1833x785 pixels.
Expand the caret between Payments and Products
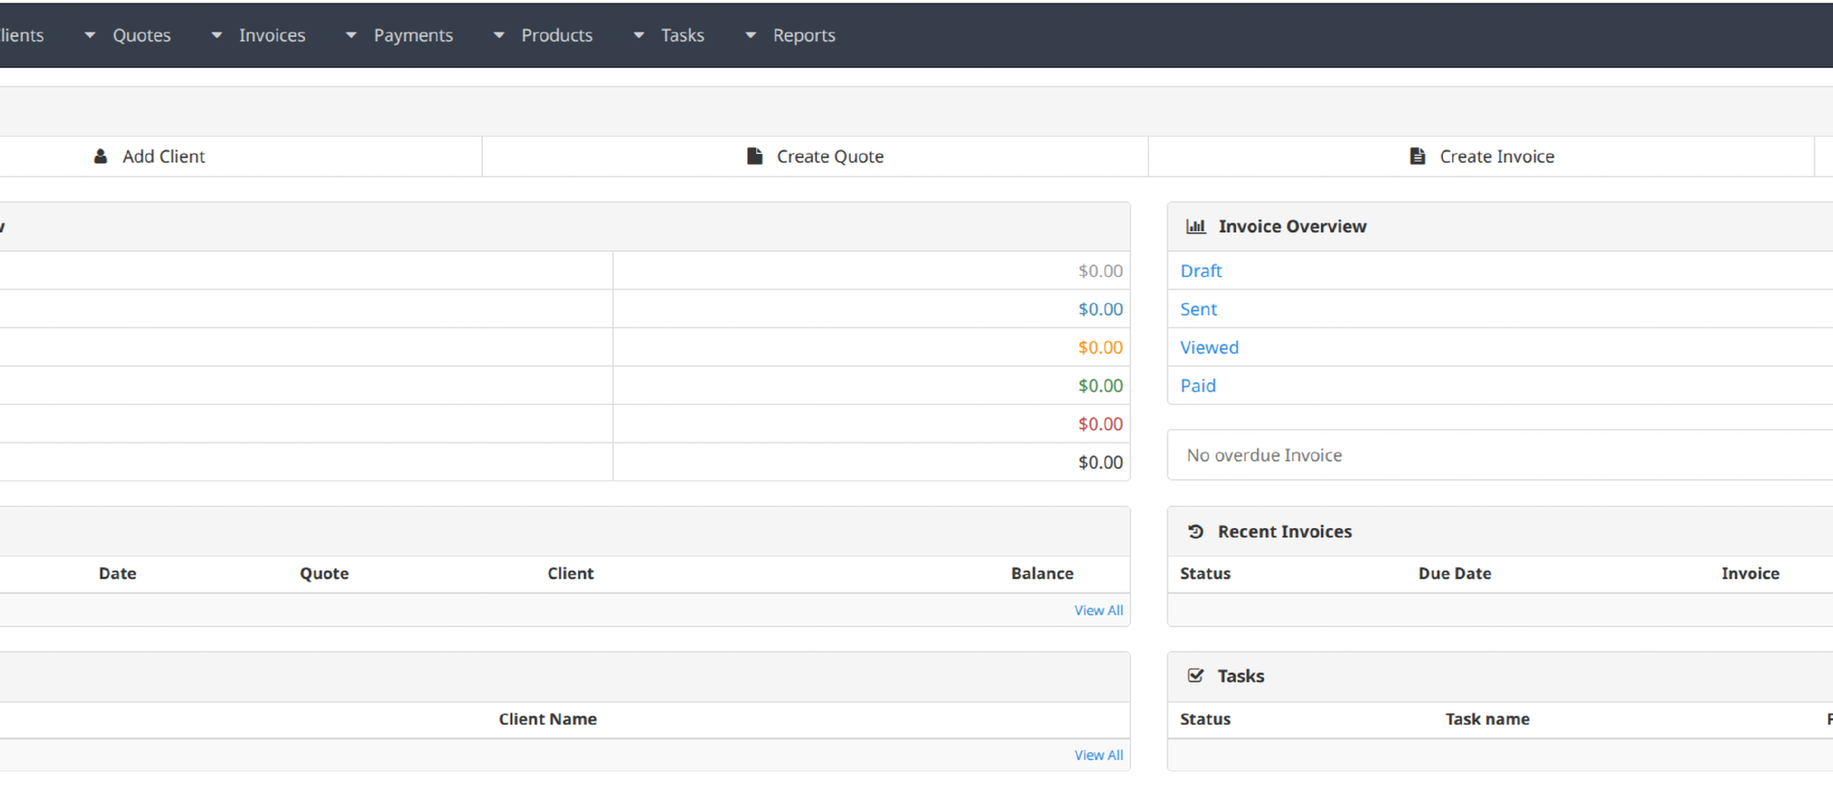pyautogui.click(x=499, y=35)
